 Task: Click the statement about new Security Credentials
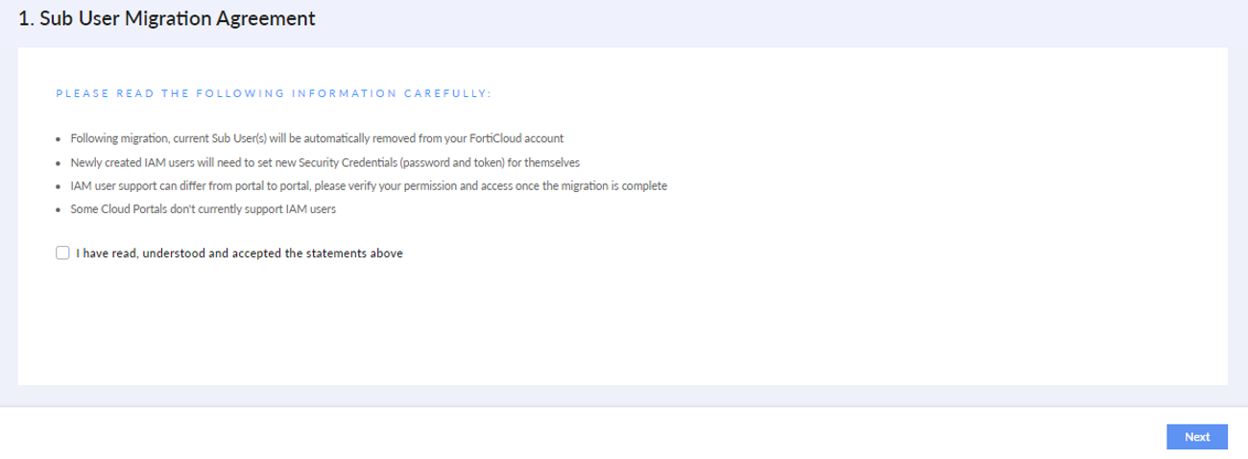pyautogui.click(x=324, y=162)
